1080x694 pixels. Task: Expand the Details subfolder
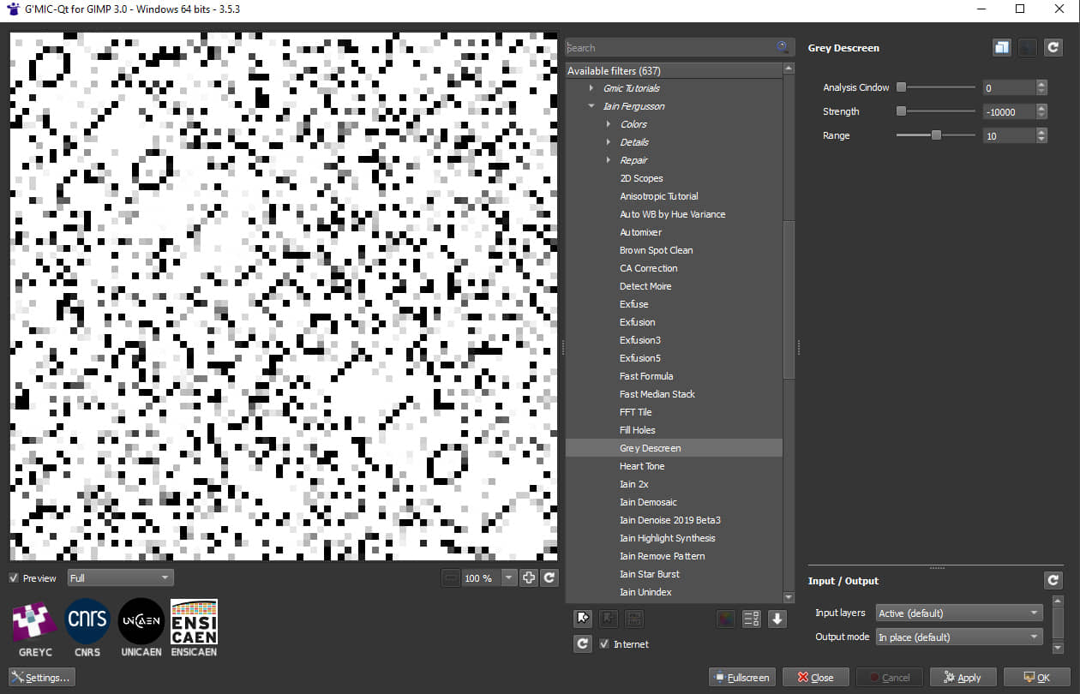(x=609, y=142)
